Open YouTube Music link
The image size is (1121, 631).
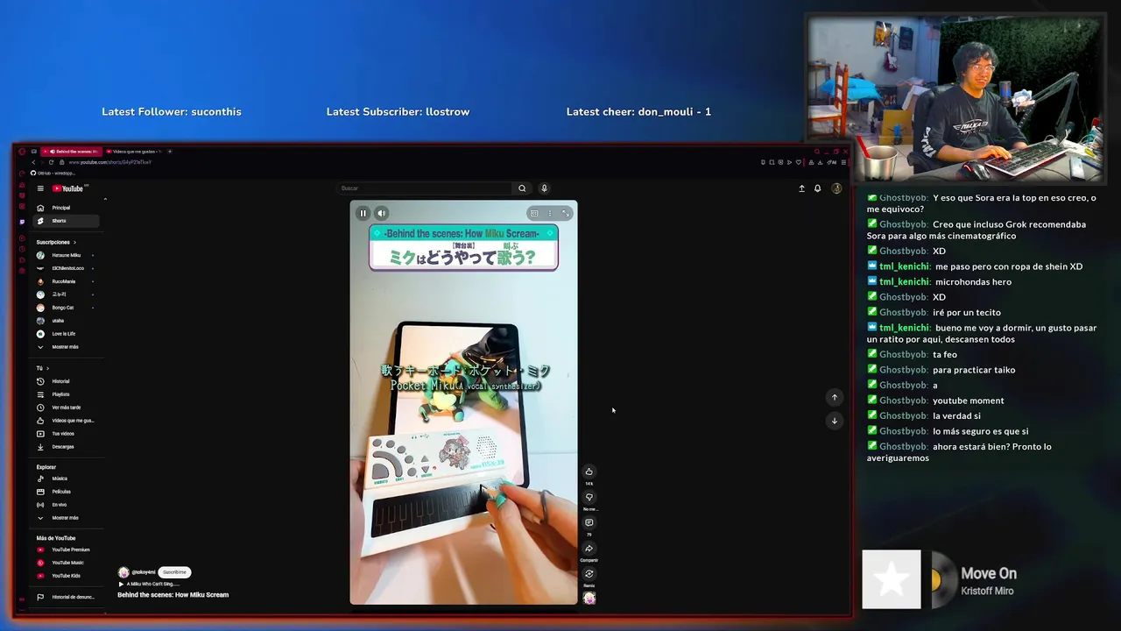click(x=67, y=563)
